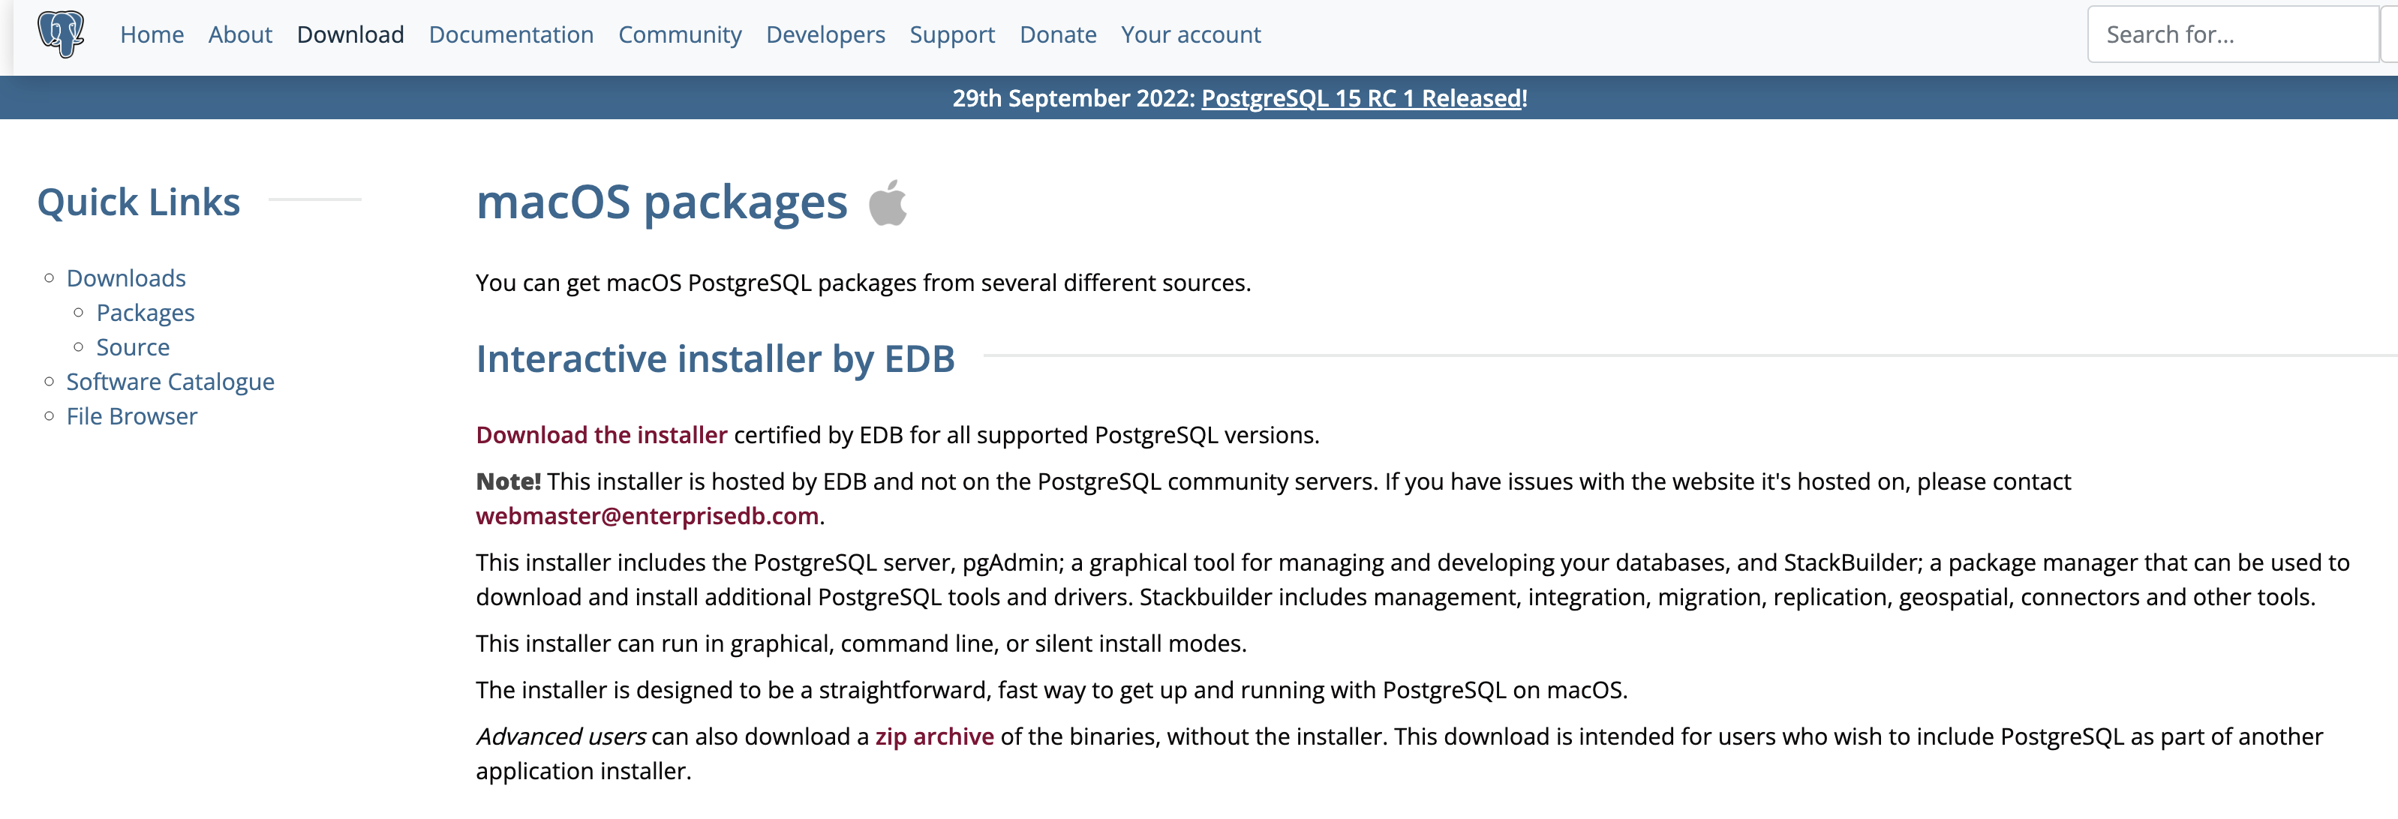Download the zip archive of binaries
This screenshot has width=2398, height=819.
[933, 736]
